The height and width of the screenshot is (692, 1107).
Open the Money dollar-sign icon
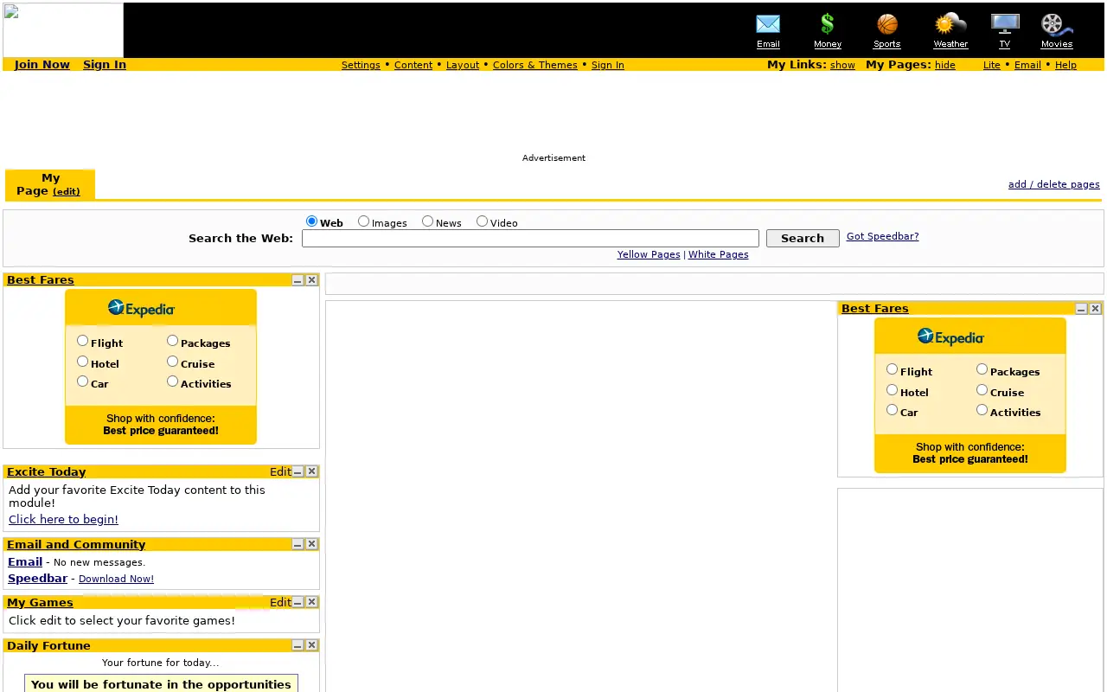tap(828, 24)
